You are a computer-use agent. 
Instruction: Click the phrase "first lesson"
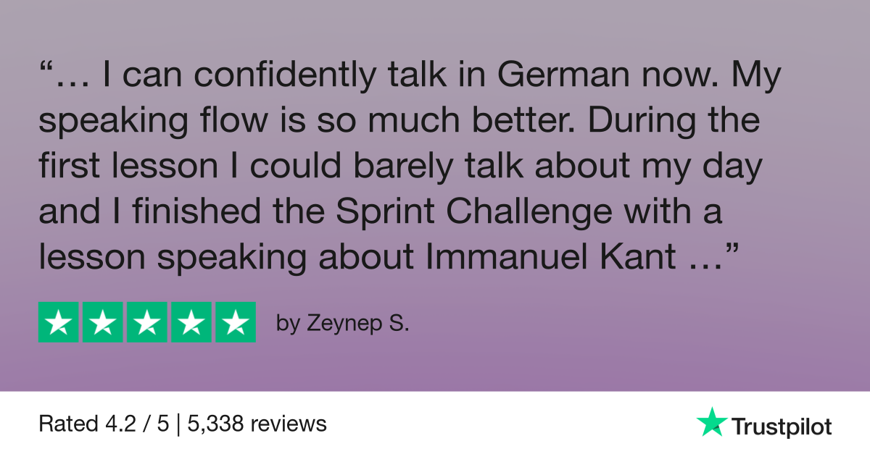pyautogui.click(x=128, y=167)
